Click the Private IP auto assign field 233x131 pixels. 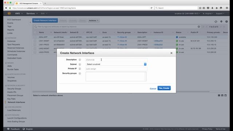click(116, 69)
